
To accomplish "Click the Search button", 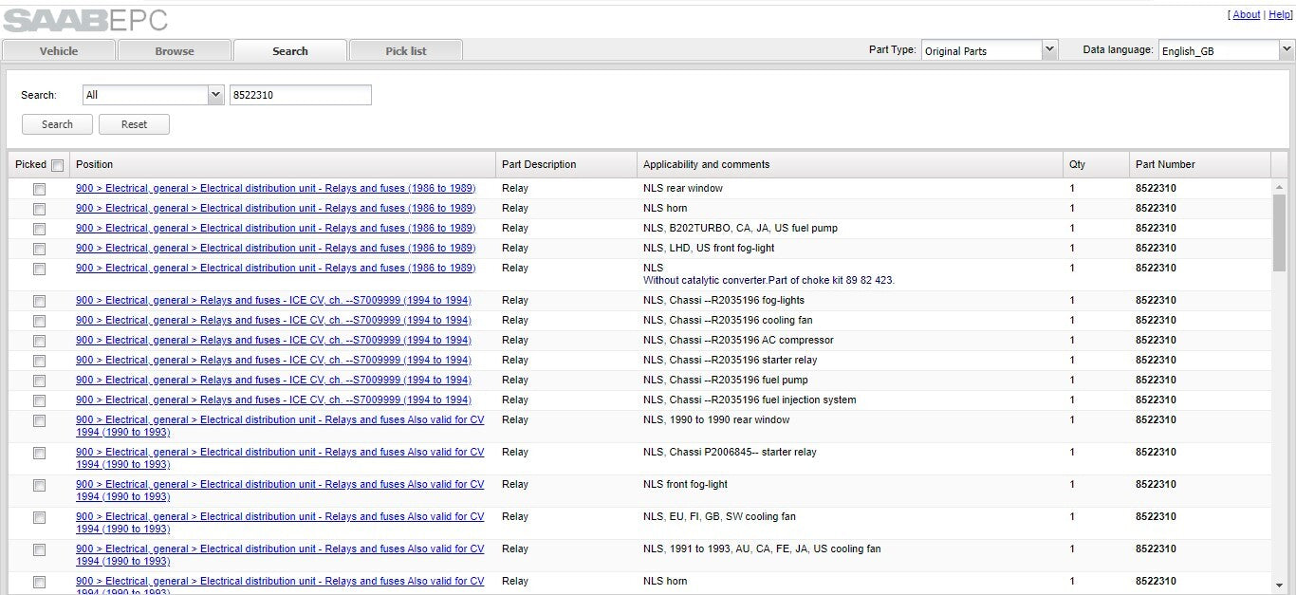I will pyautogui.click(x=57, y=124).
